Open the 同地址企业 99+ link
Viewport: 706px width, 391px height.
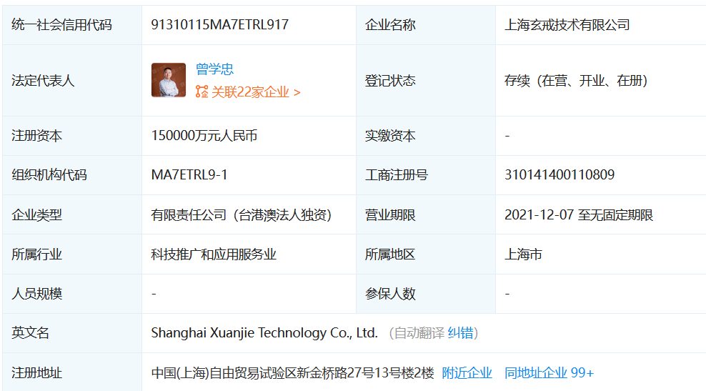click(x=549, y=373)
